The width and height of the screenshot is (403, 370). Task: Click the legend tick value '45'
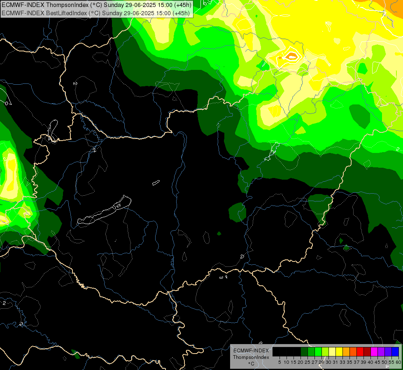click(x=377, y=362)
